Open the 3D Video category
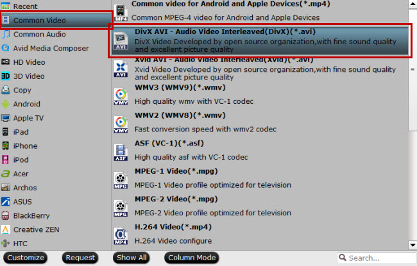The height and width of the screenshot is (266, 417). [29, 76]
